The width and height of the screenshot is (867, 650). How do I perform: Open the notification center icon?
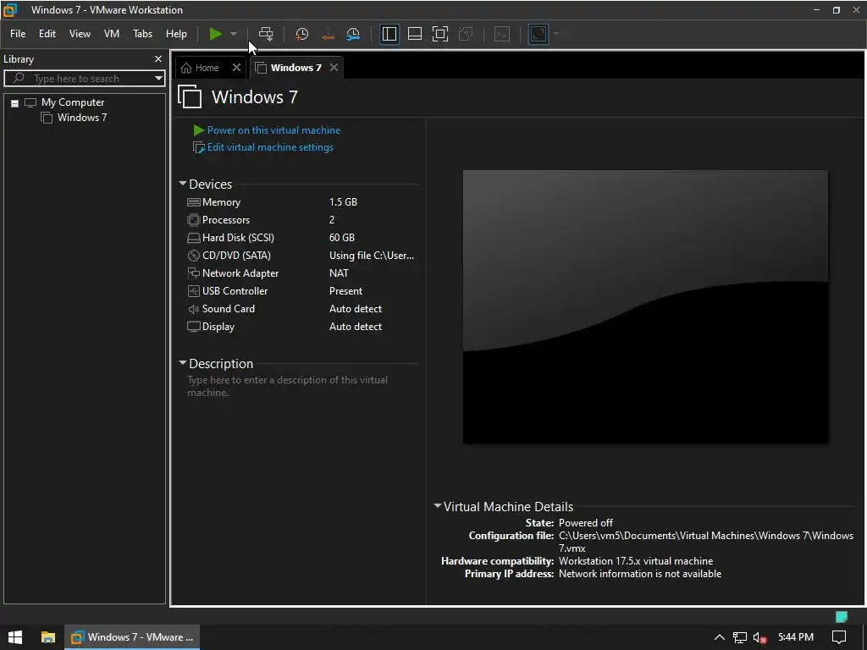(839, 637)
